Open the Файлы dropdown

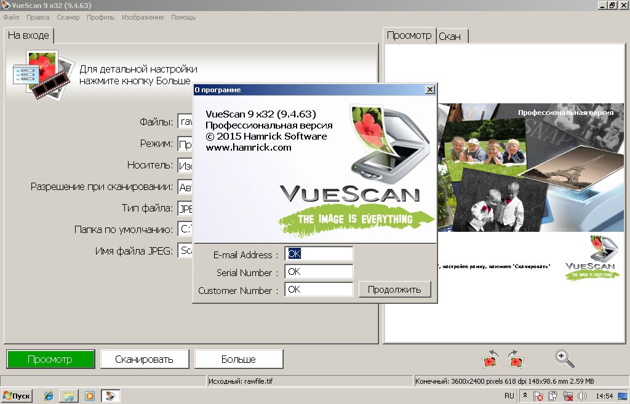tap(185, 121)
